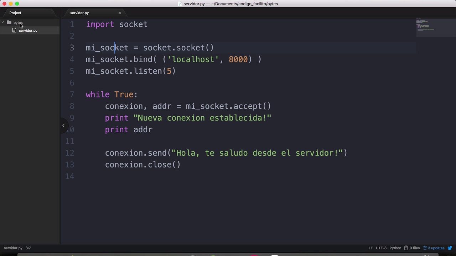Viewport: 456px width, 256px height.
Task: Click the package updates box icon
Action: click(425, 248)
